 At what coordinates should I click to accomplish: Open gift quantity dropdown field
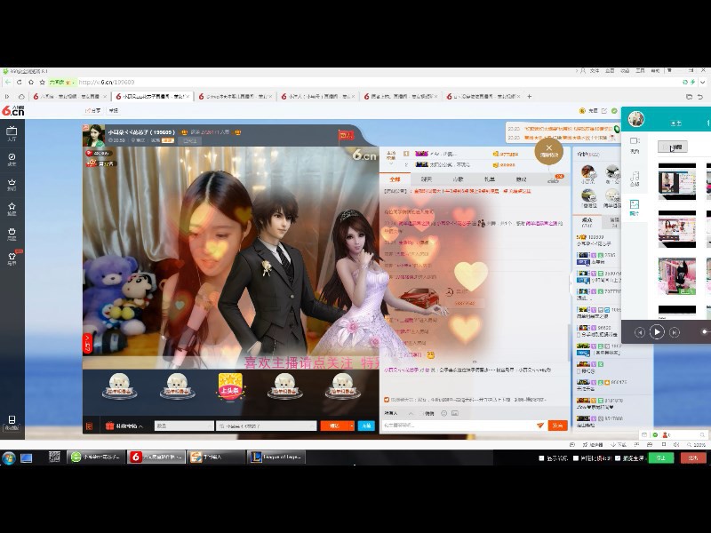click(184, 426)
